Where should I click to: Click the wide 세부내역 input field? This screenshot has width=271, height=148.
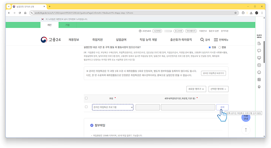(188, 107)
